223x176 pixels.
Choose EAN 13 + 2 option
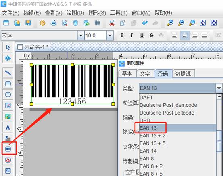(x=177, y=136)
